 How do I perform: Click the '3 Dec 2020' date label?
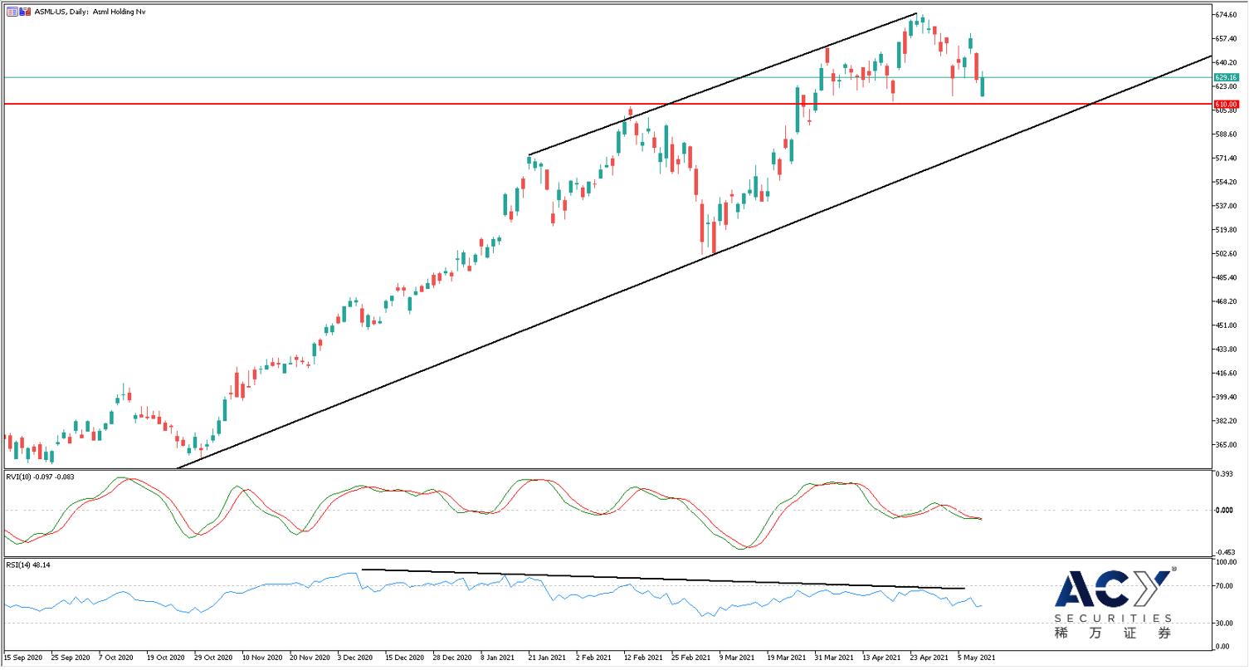tap(354, 657)
